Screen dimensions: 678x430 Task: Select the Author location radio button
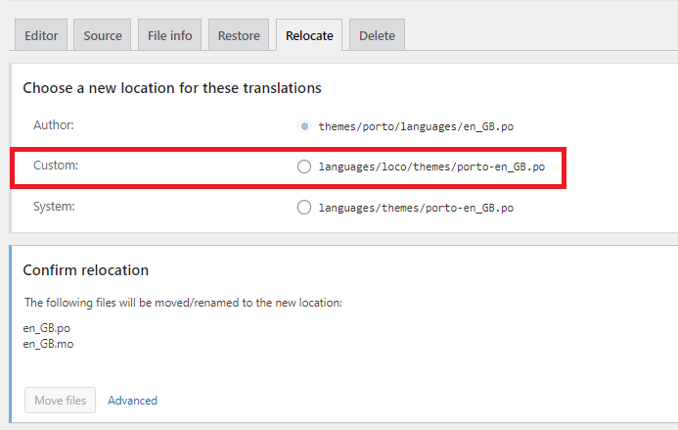(x=304, y=126)
